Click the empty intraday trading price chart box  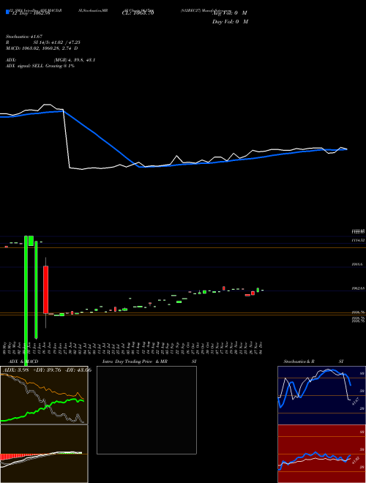tap(146, 410)
